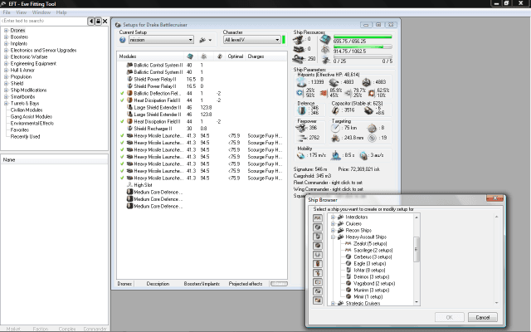Click the align time icon beside 8.5 s
Screen dimensions: 531x332
(335, 155)
